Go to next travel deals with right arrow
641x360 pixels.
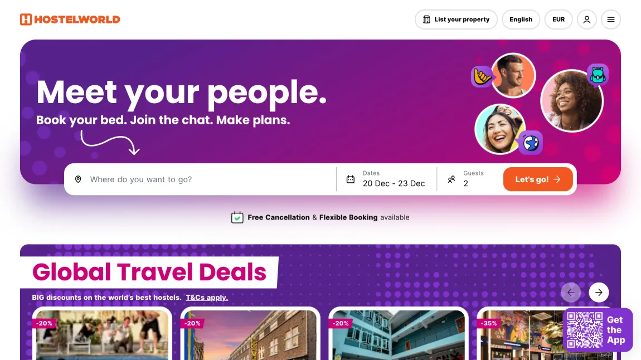click(x=599, y=292)
